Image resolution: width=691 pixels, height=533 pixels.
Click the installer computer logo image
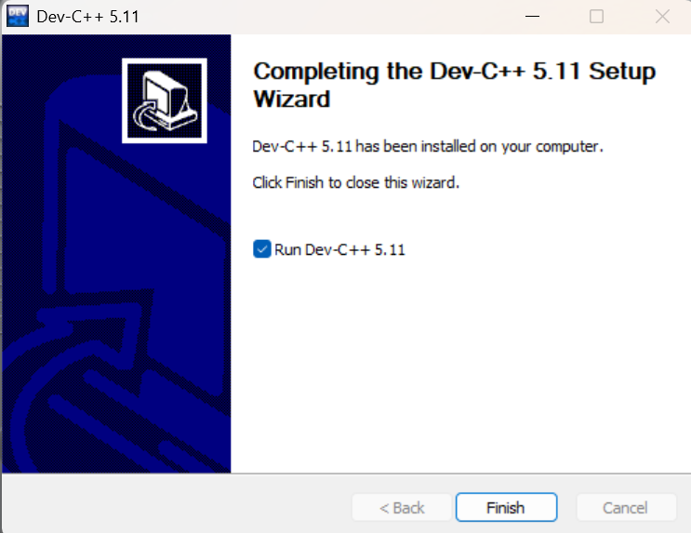pyautogui.click(x=165, y=100)
